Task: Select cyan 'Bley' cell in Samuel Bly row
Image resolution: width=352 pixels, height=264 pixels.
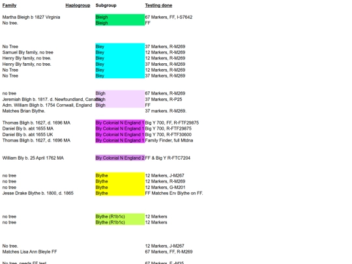Action: [120, 53]
